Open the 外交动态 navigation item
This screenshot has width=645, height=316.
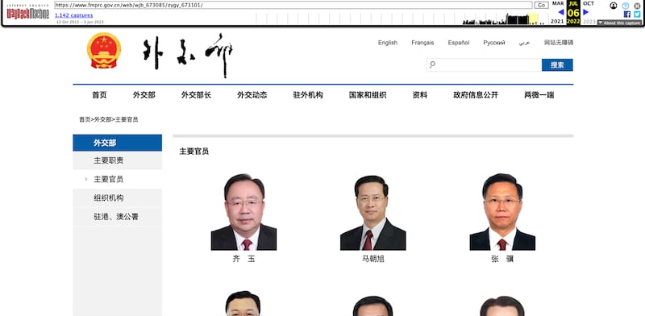(x=252, y=95)
